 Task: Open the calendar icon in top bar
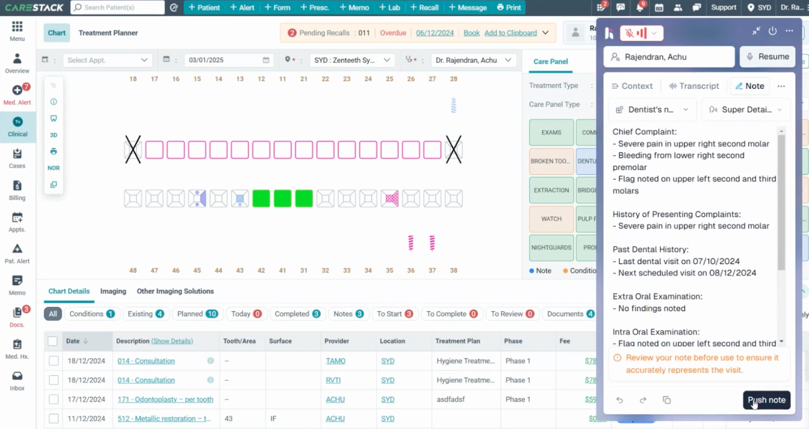[659, 8]
